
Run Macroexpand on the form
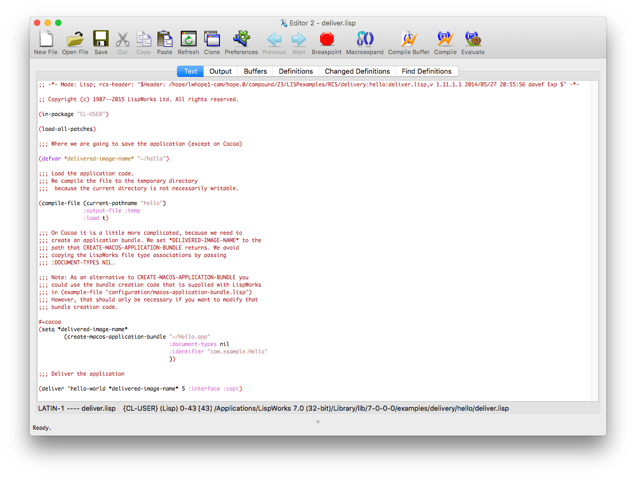(x=365, y=39)
